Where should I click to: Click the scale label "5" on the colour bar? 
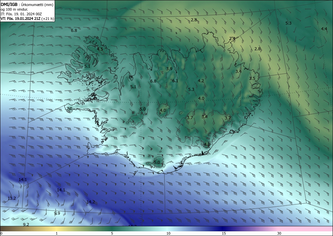(112, 233)
